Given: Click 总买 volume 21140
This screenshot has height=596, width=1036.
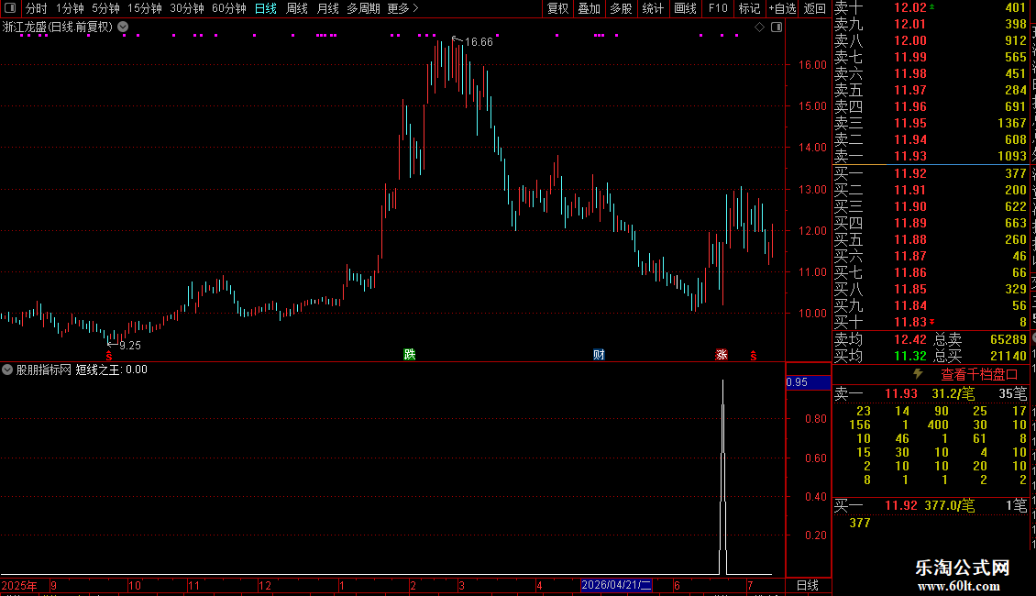Looking at the screenshot, I should [1008, 356].
